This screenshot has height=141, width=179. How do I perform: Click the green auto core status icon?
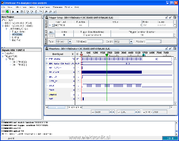pos(8,12)
